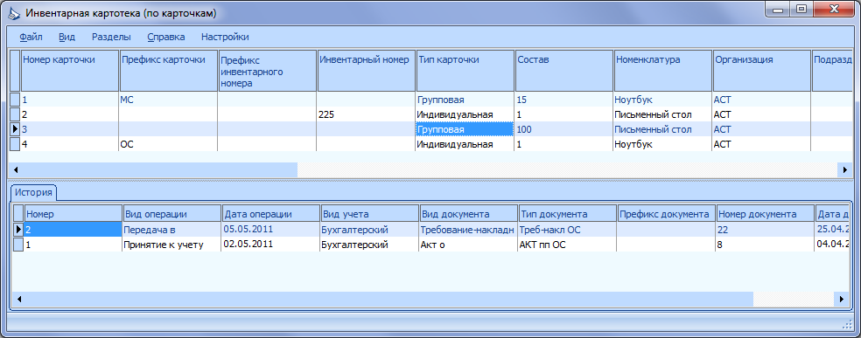Image resolution: width=861 pixels, height=338 pixels.
Task: Click Вид документа column header
Action: tap(468, 214)
